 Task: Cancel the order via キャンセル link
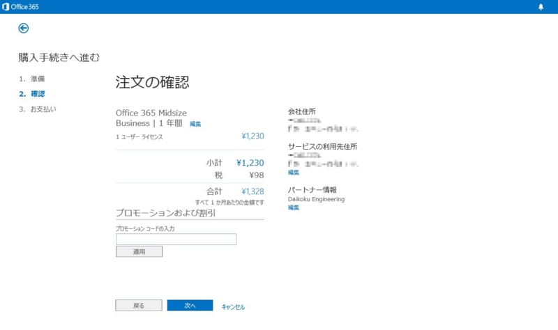(233, 307)
